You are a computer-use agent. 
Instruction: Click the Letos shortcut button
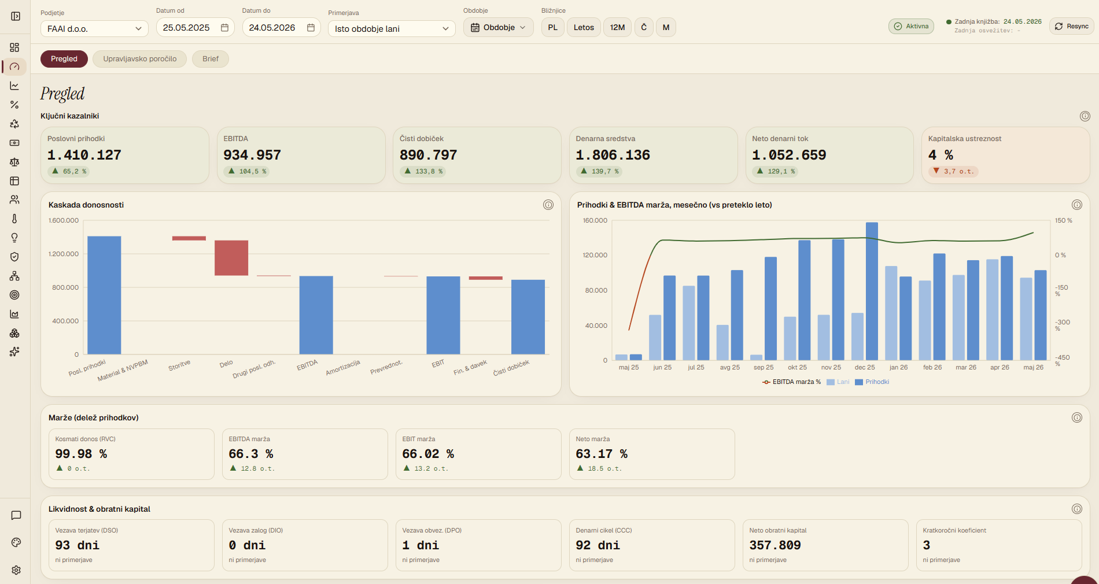point(584,27)
